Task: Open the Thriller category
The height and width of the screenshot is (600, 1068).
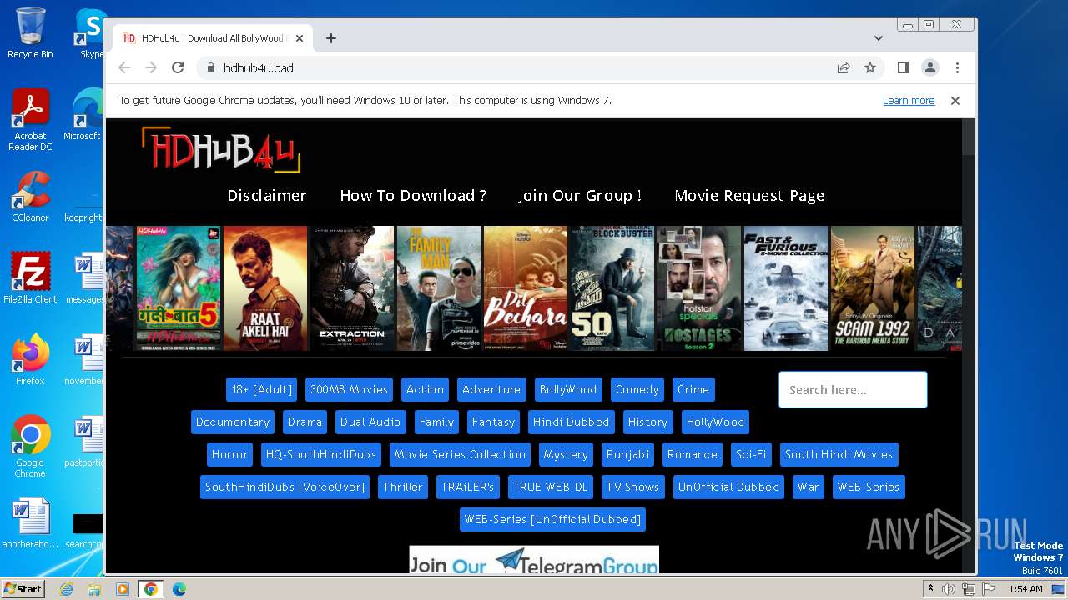Action: click(402, 487)
